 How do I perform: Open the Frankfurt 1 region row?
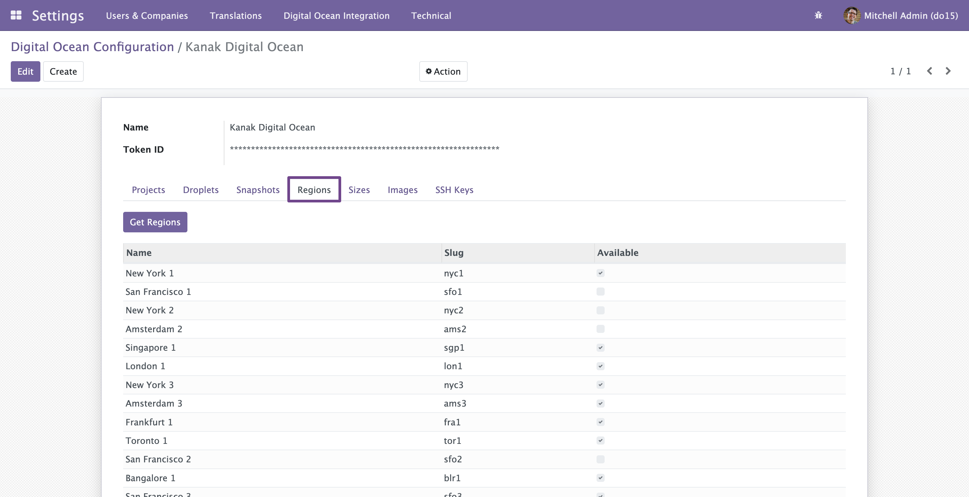(484, 422)
